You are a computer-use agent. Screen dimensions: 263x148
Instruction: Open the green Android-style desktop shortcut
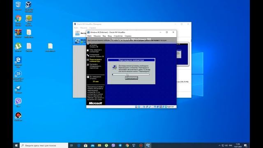click(x=29, y=21)
